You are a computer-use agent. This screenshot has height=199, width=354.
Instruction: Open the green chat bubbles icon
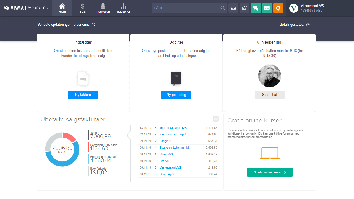(x=256, y=8)
